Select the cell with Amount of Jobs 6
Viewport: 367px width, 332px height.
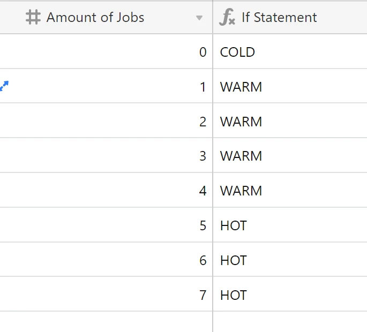pos(106,260)
